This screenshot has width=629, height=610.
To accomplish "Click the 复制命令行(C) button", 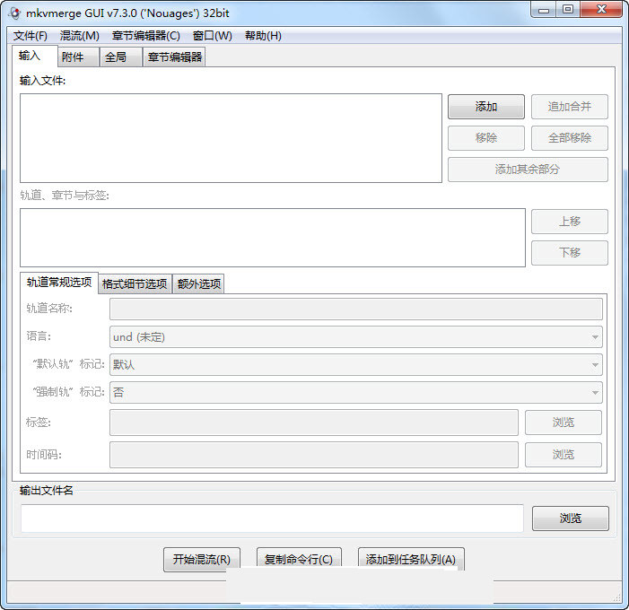I will pos(299,559).
